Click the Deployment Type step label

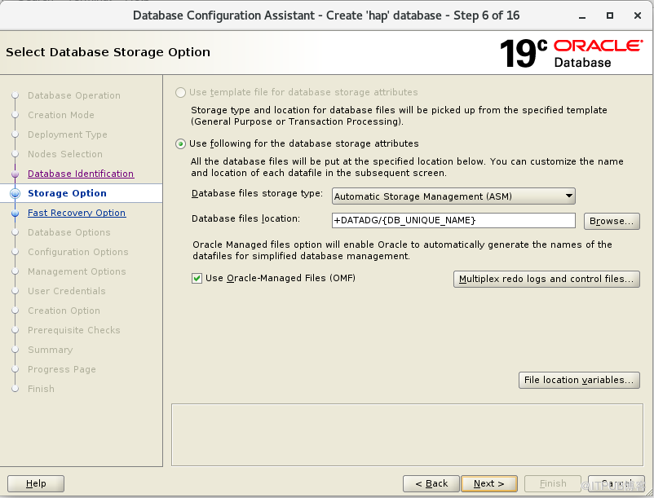pos(68,134)
